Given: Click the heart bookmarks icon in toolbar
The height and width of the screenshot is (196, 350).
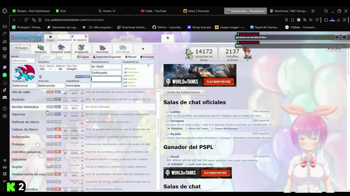Looking at the screenshot, I should pos(317,20).
